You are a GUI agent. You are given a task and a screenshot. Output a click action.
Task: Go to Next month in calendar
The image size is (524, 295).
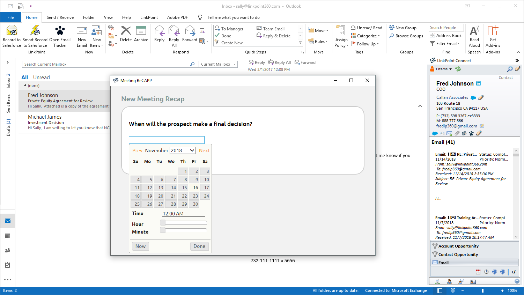(204, 150)
